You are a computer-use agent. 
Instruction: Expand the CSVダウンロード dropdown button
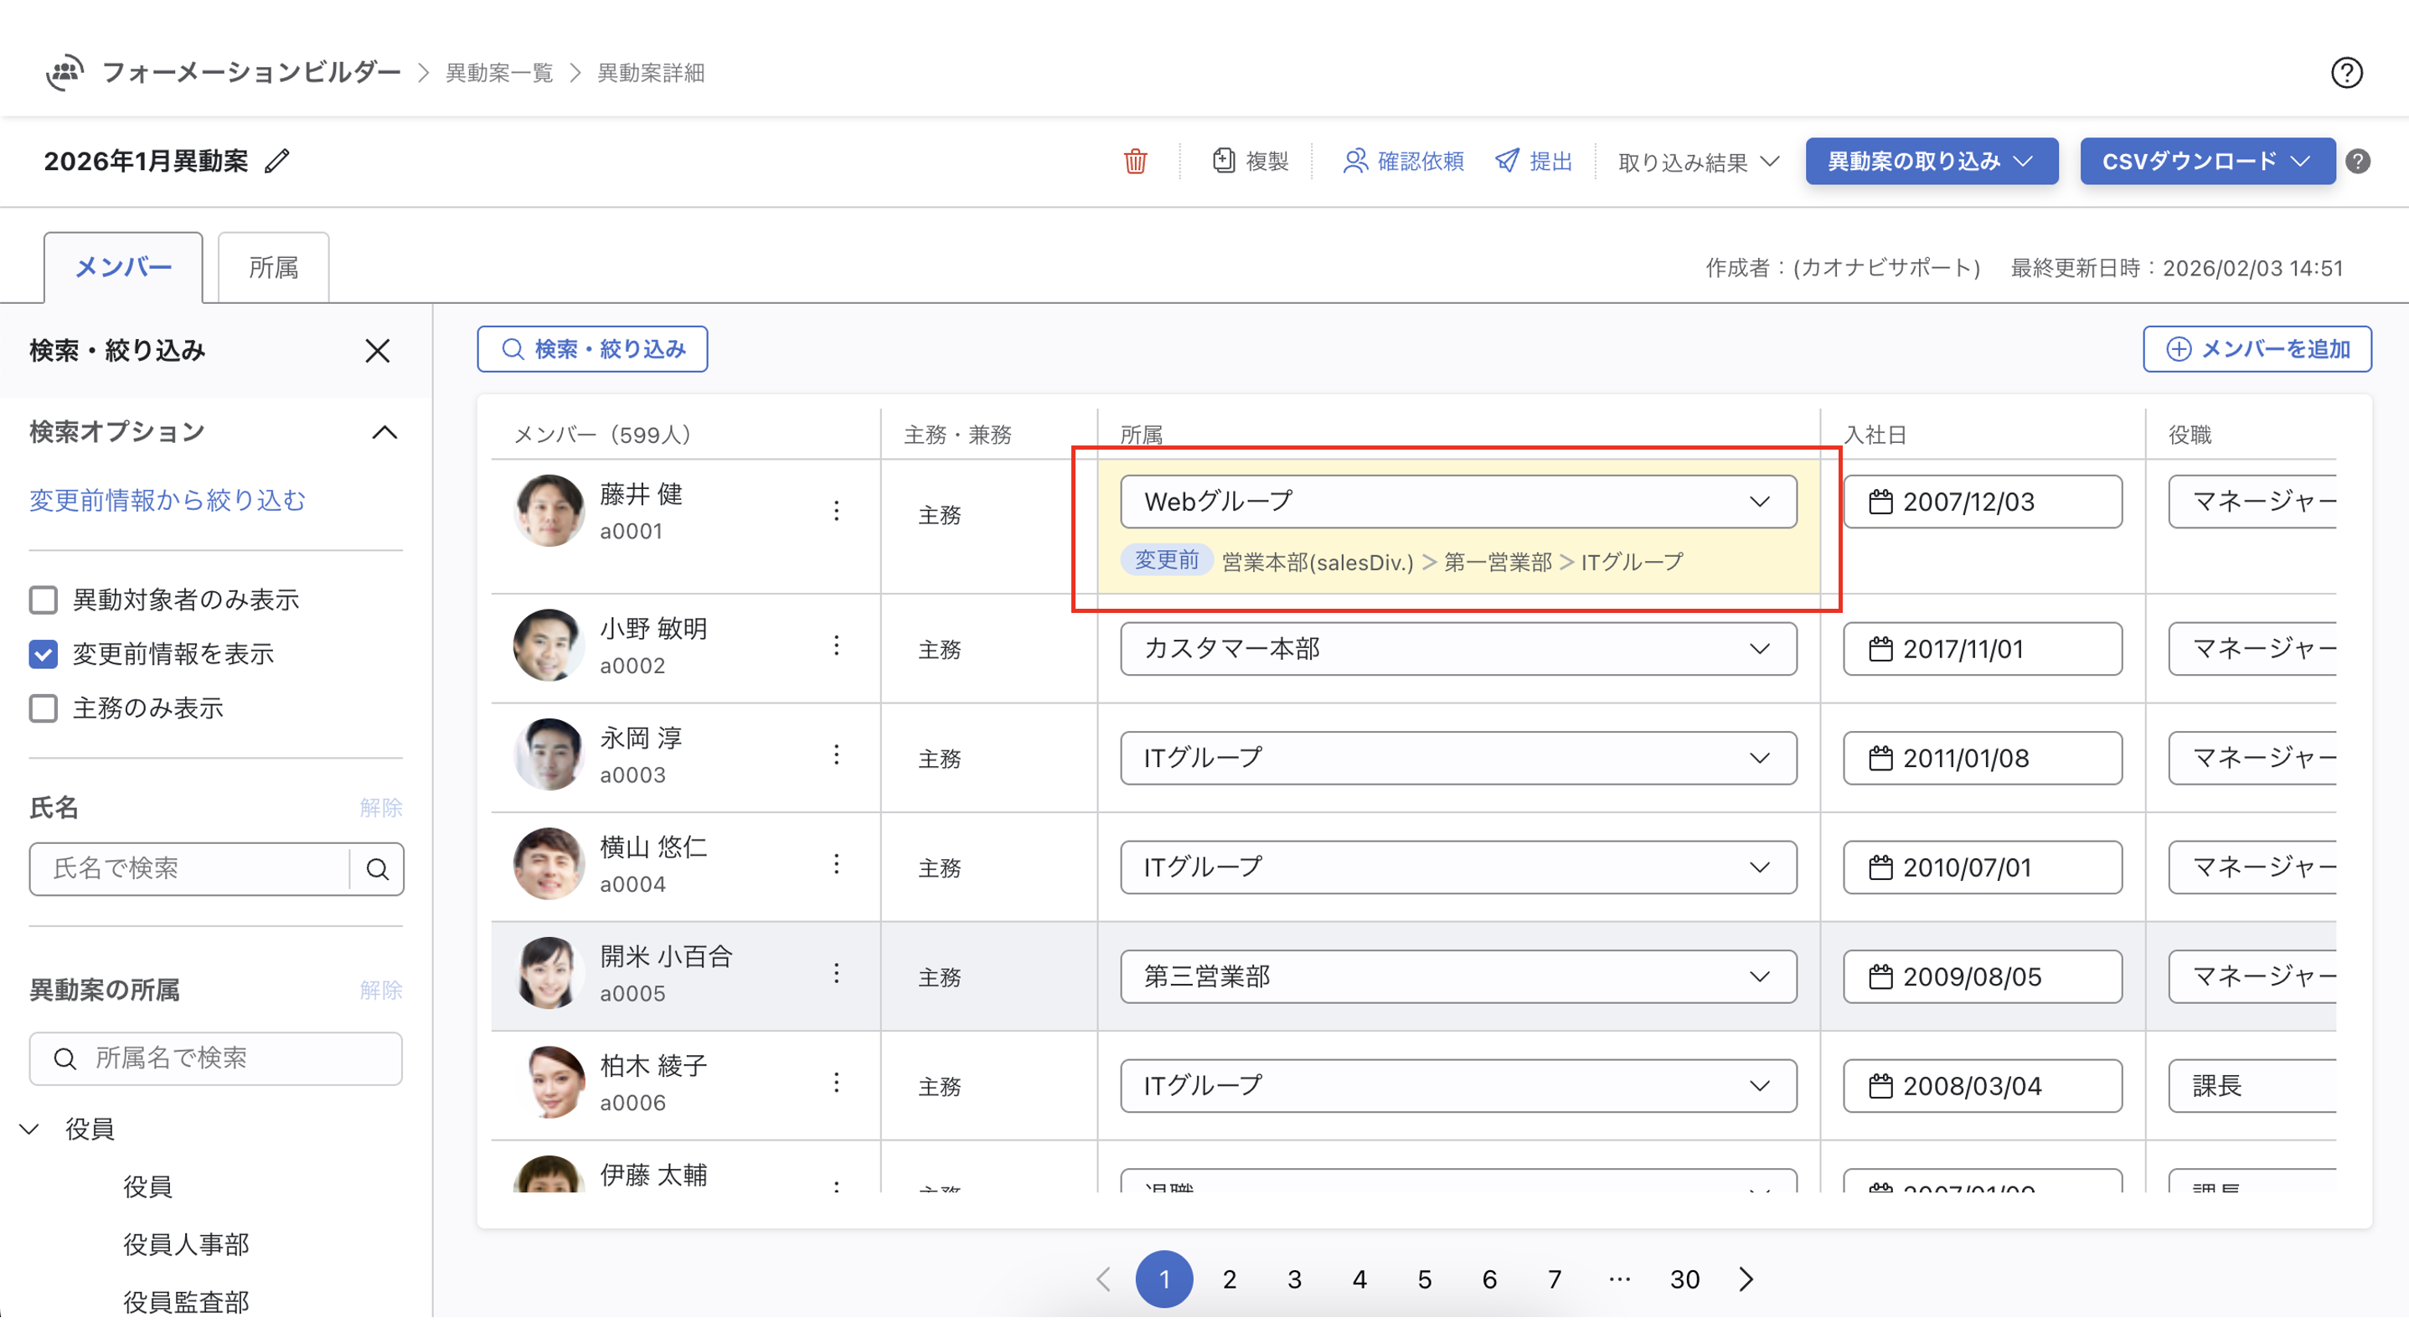[x=2206, y=162]
